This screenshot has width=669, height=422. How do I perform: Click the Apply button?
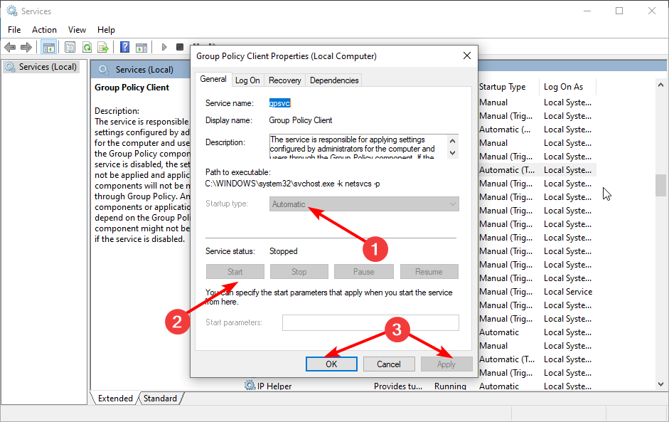coord(446,364)
